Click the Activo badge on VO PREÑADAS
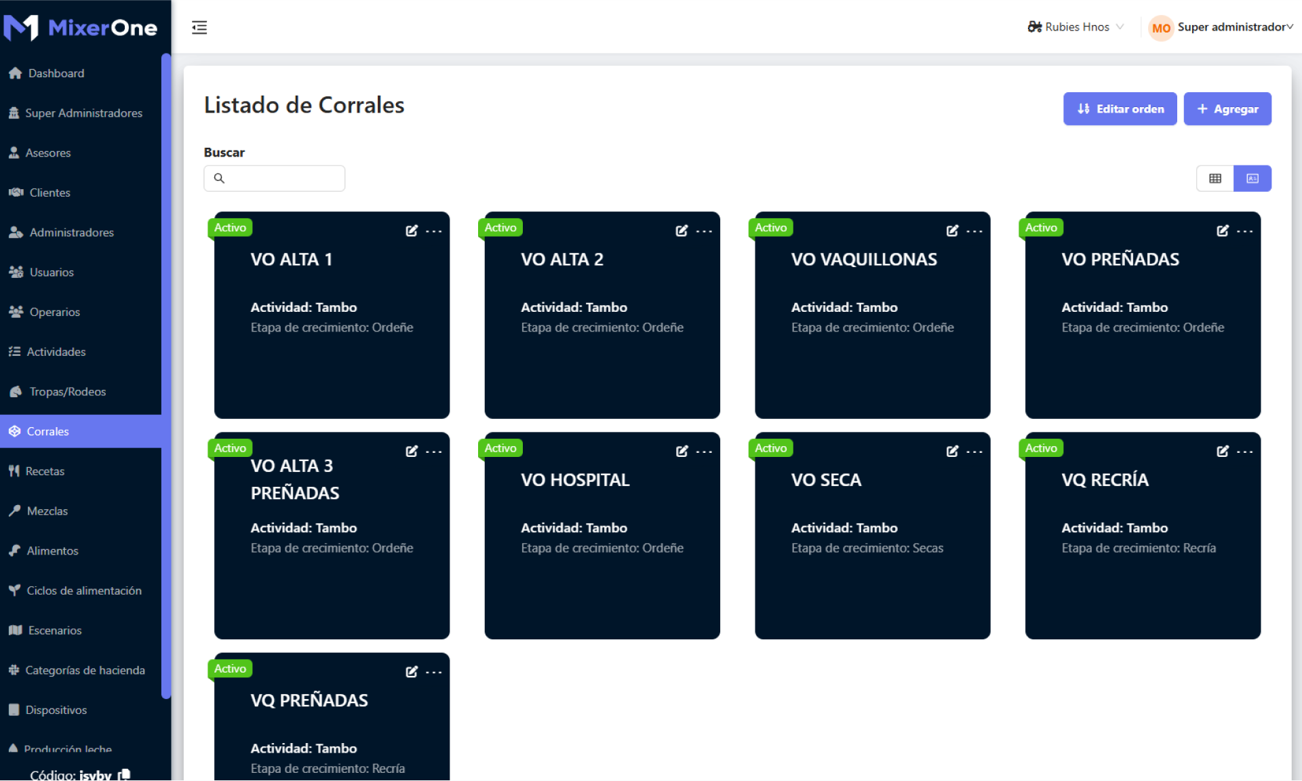The width and height of the screenshot is (1302, 781). coord(1041,228)
